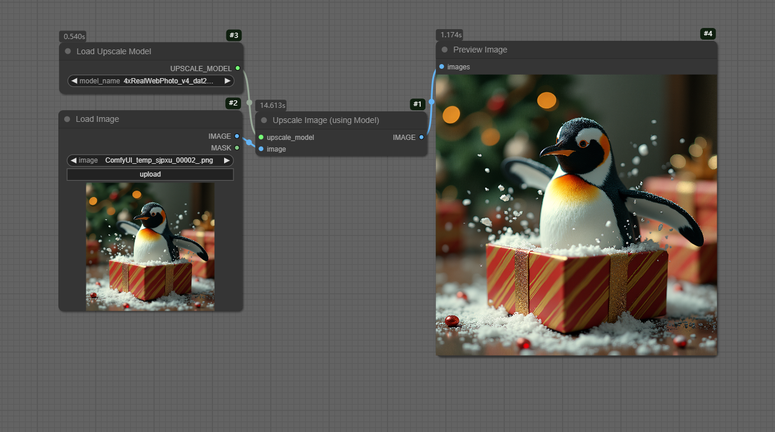Image resolution: width=775 pixels, height=432 pixels.
Task: Collapse the Load Upscale Model node
Action: pyautogui.click(x=68, y=51)
